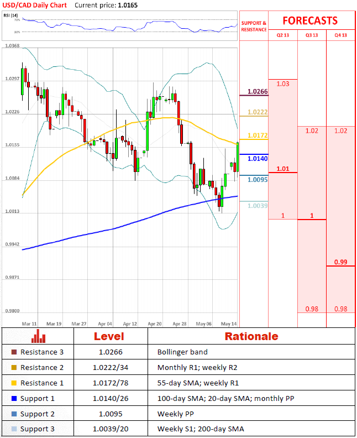Click the current price value 1.0165
Viewport: 357px width, 438px height.
(128, 6)
